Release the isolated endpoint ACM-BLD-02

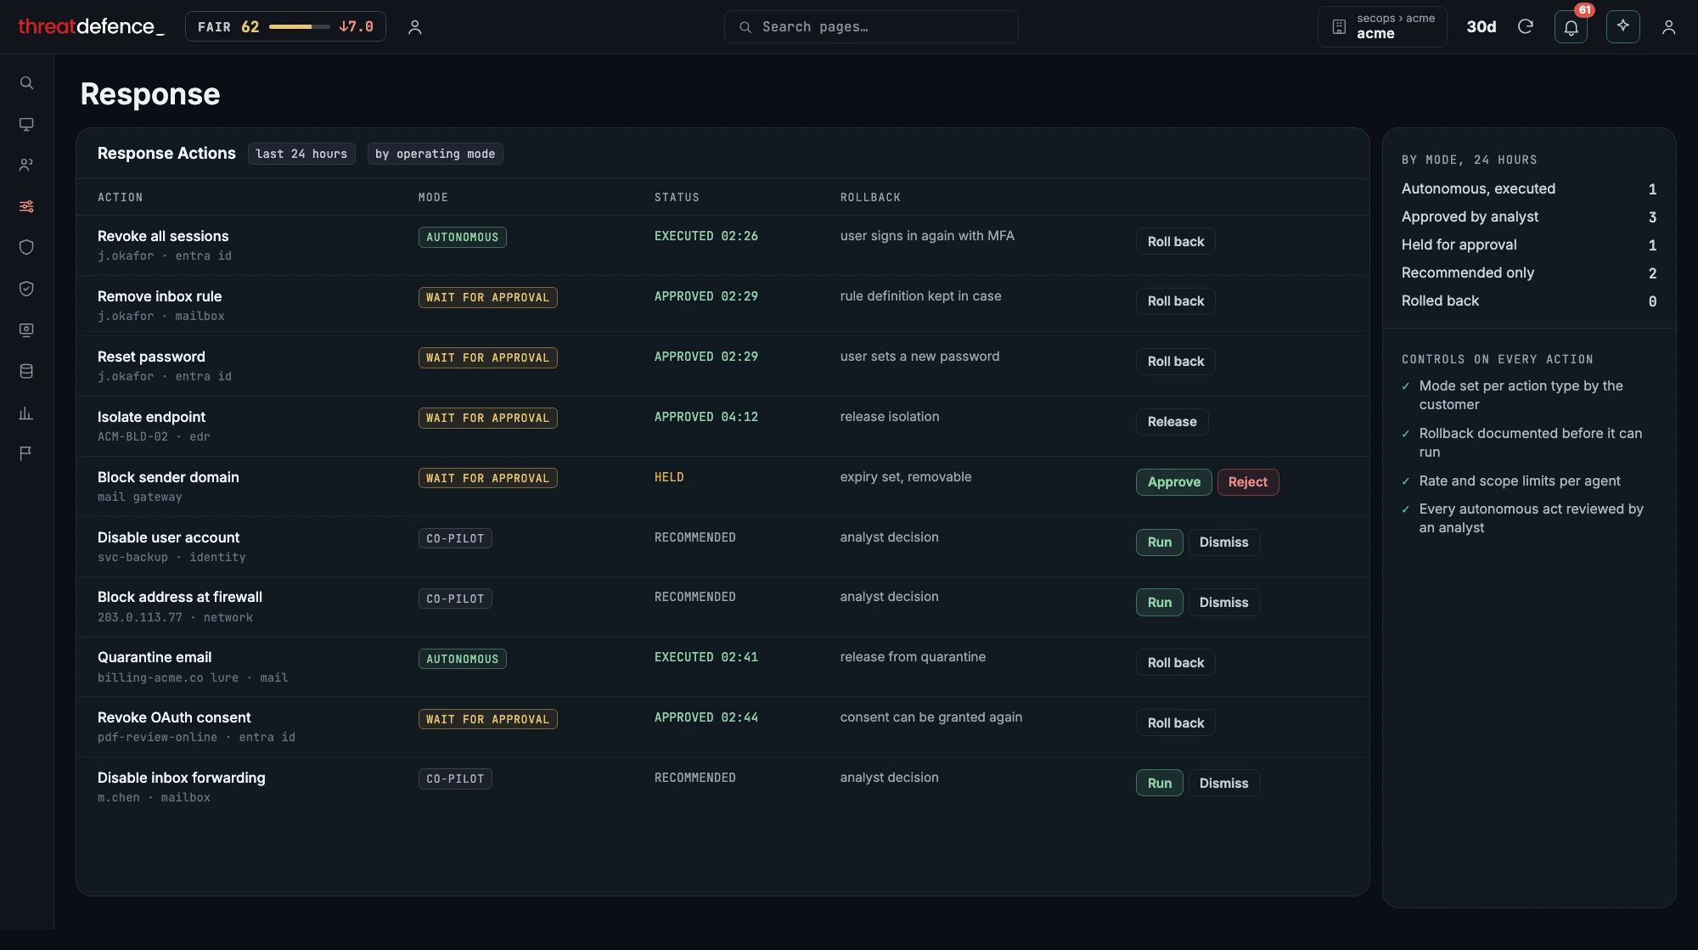[1172, 422]
